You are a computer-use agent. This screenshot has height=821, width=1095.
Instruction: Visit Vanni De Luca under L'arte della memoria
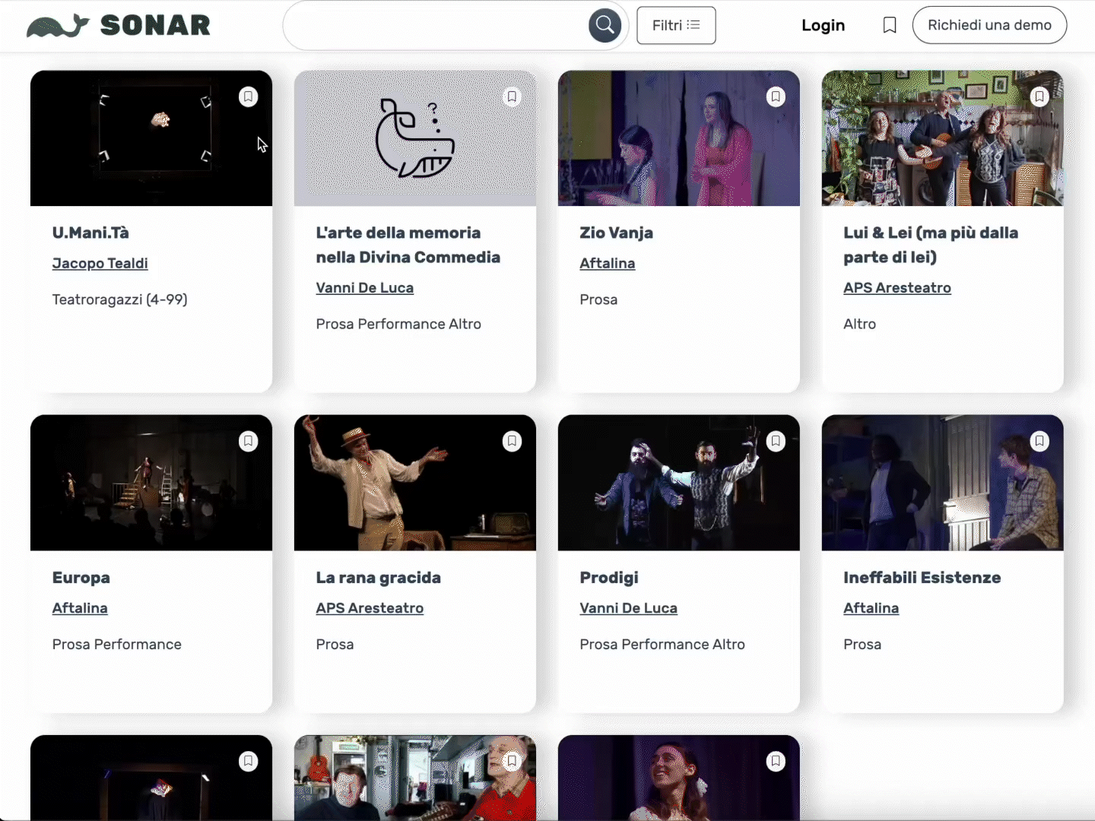(365, 287)
